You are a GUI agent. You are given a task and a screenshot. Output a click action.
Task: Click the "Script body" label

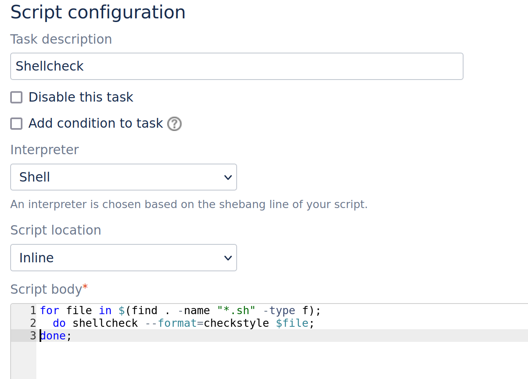pyautogui.click(x=46, y=289)
